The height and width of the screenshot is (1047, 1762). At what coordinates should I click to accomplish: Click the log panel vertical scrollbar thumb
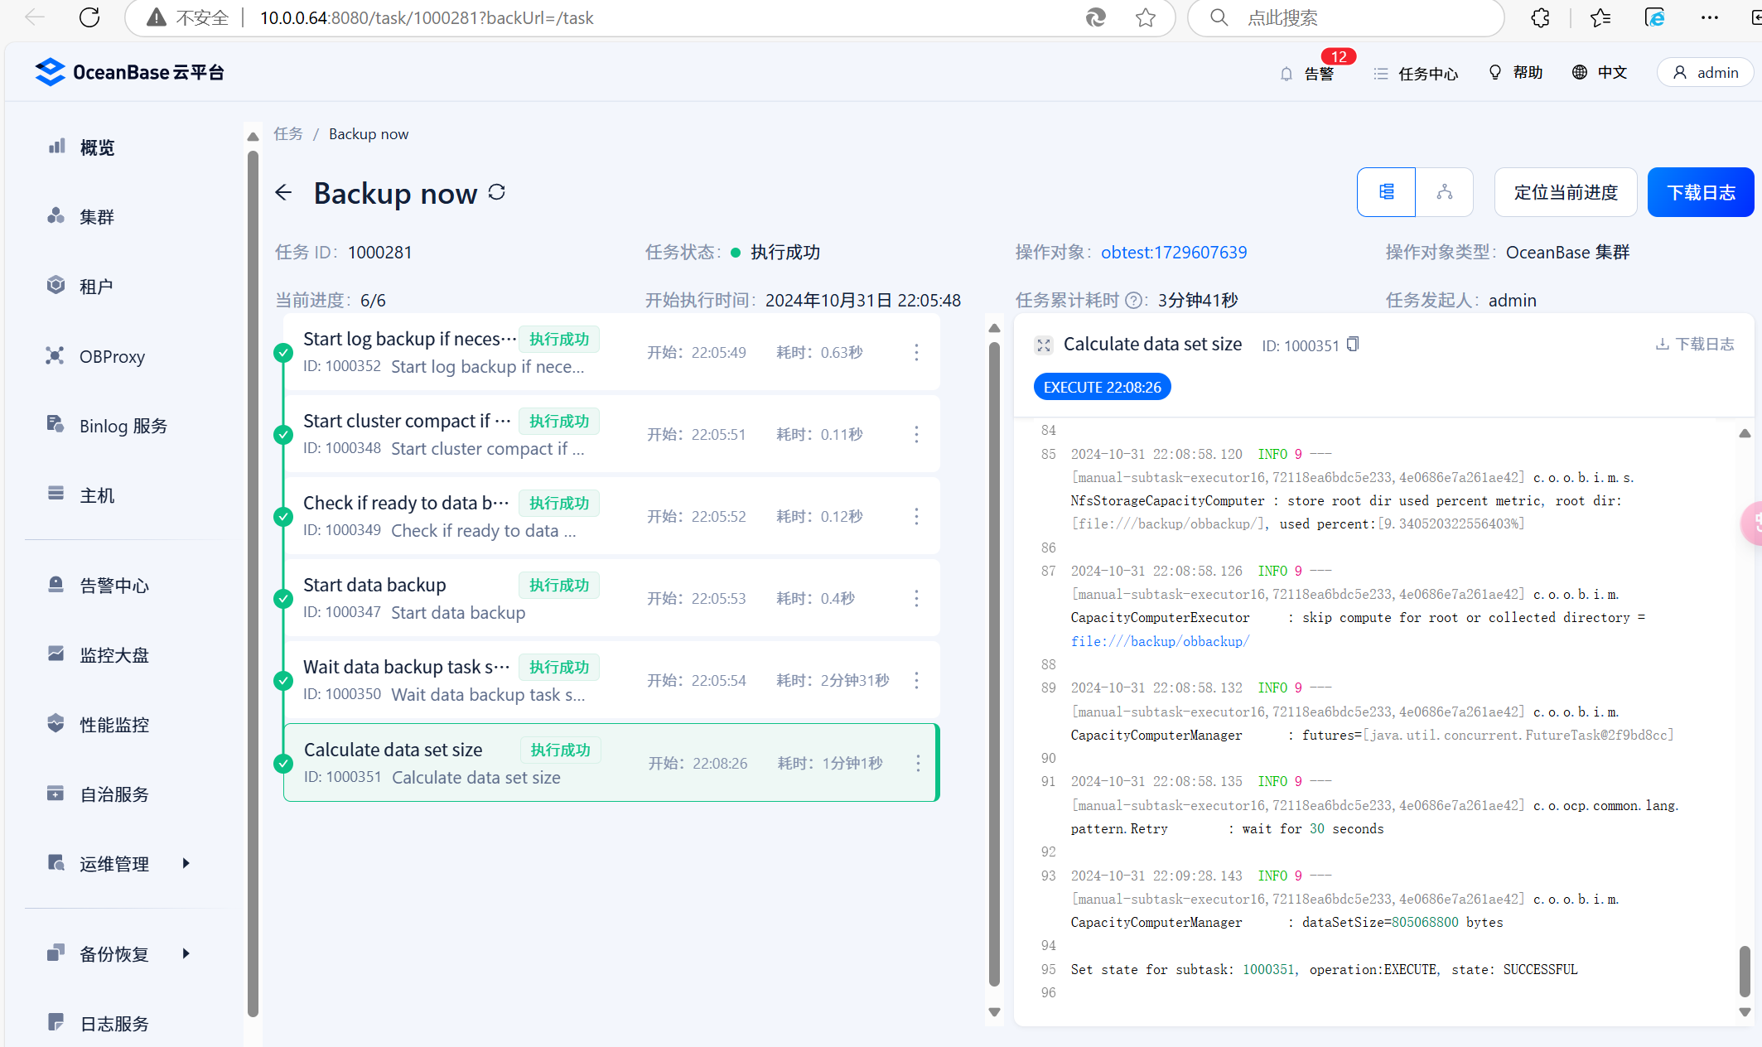point(1745,972)
